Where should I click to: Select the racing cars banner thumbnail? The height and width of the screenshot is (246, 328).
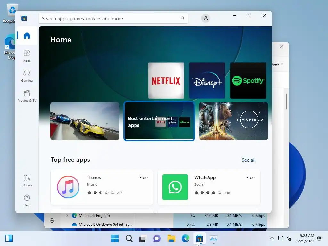(85, 121)
